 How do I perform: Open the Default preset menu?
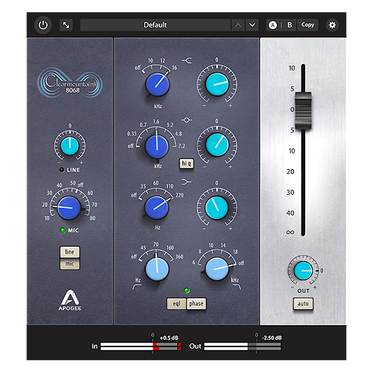(x=155, y=25)
